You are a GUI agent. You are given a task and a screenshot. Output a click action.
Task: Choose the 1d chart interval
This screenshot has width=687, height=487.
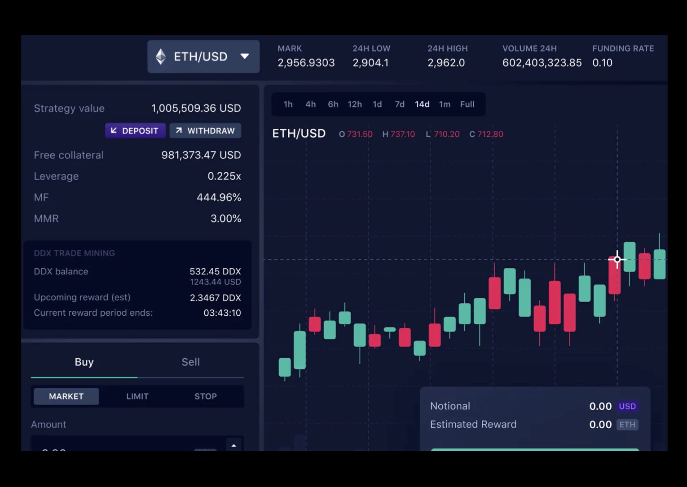(x=377, y=104)
